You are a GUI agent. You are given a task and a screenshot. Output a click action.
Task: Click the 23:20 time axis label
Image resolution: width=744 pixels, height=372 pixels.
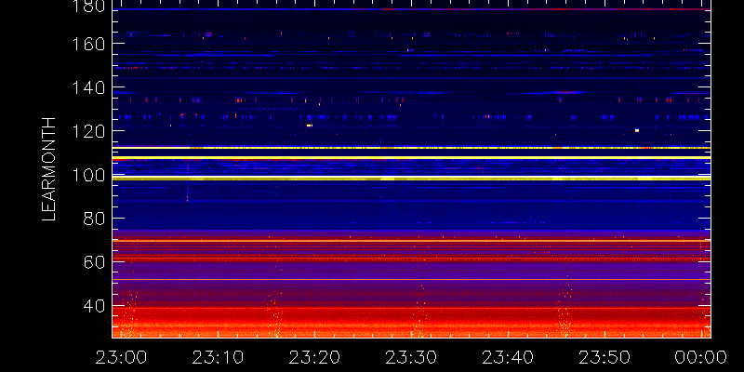pyautogui.click(x=314, y=357)
